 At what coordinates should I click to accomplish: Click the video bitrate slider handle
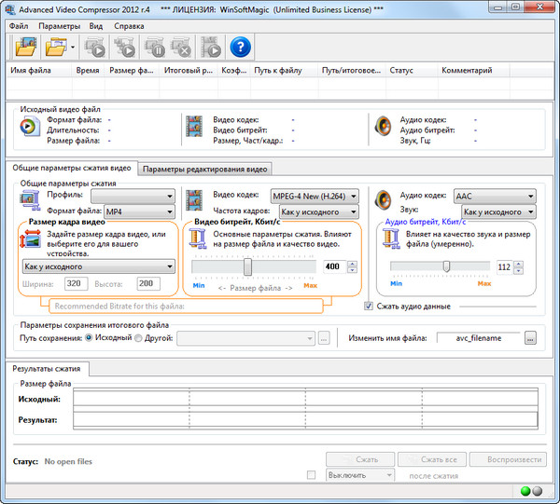247,266
